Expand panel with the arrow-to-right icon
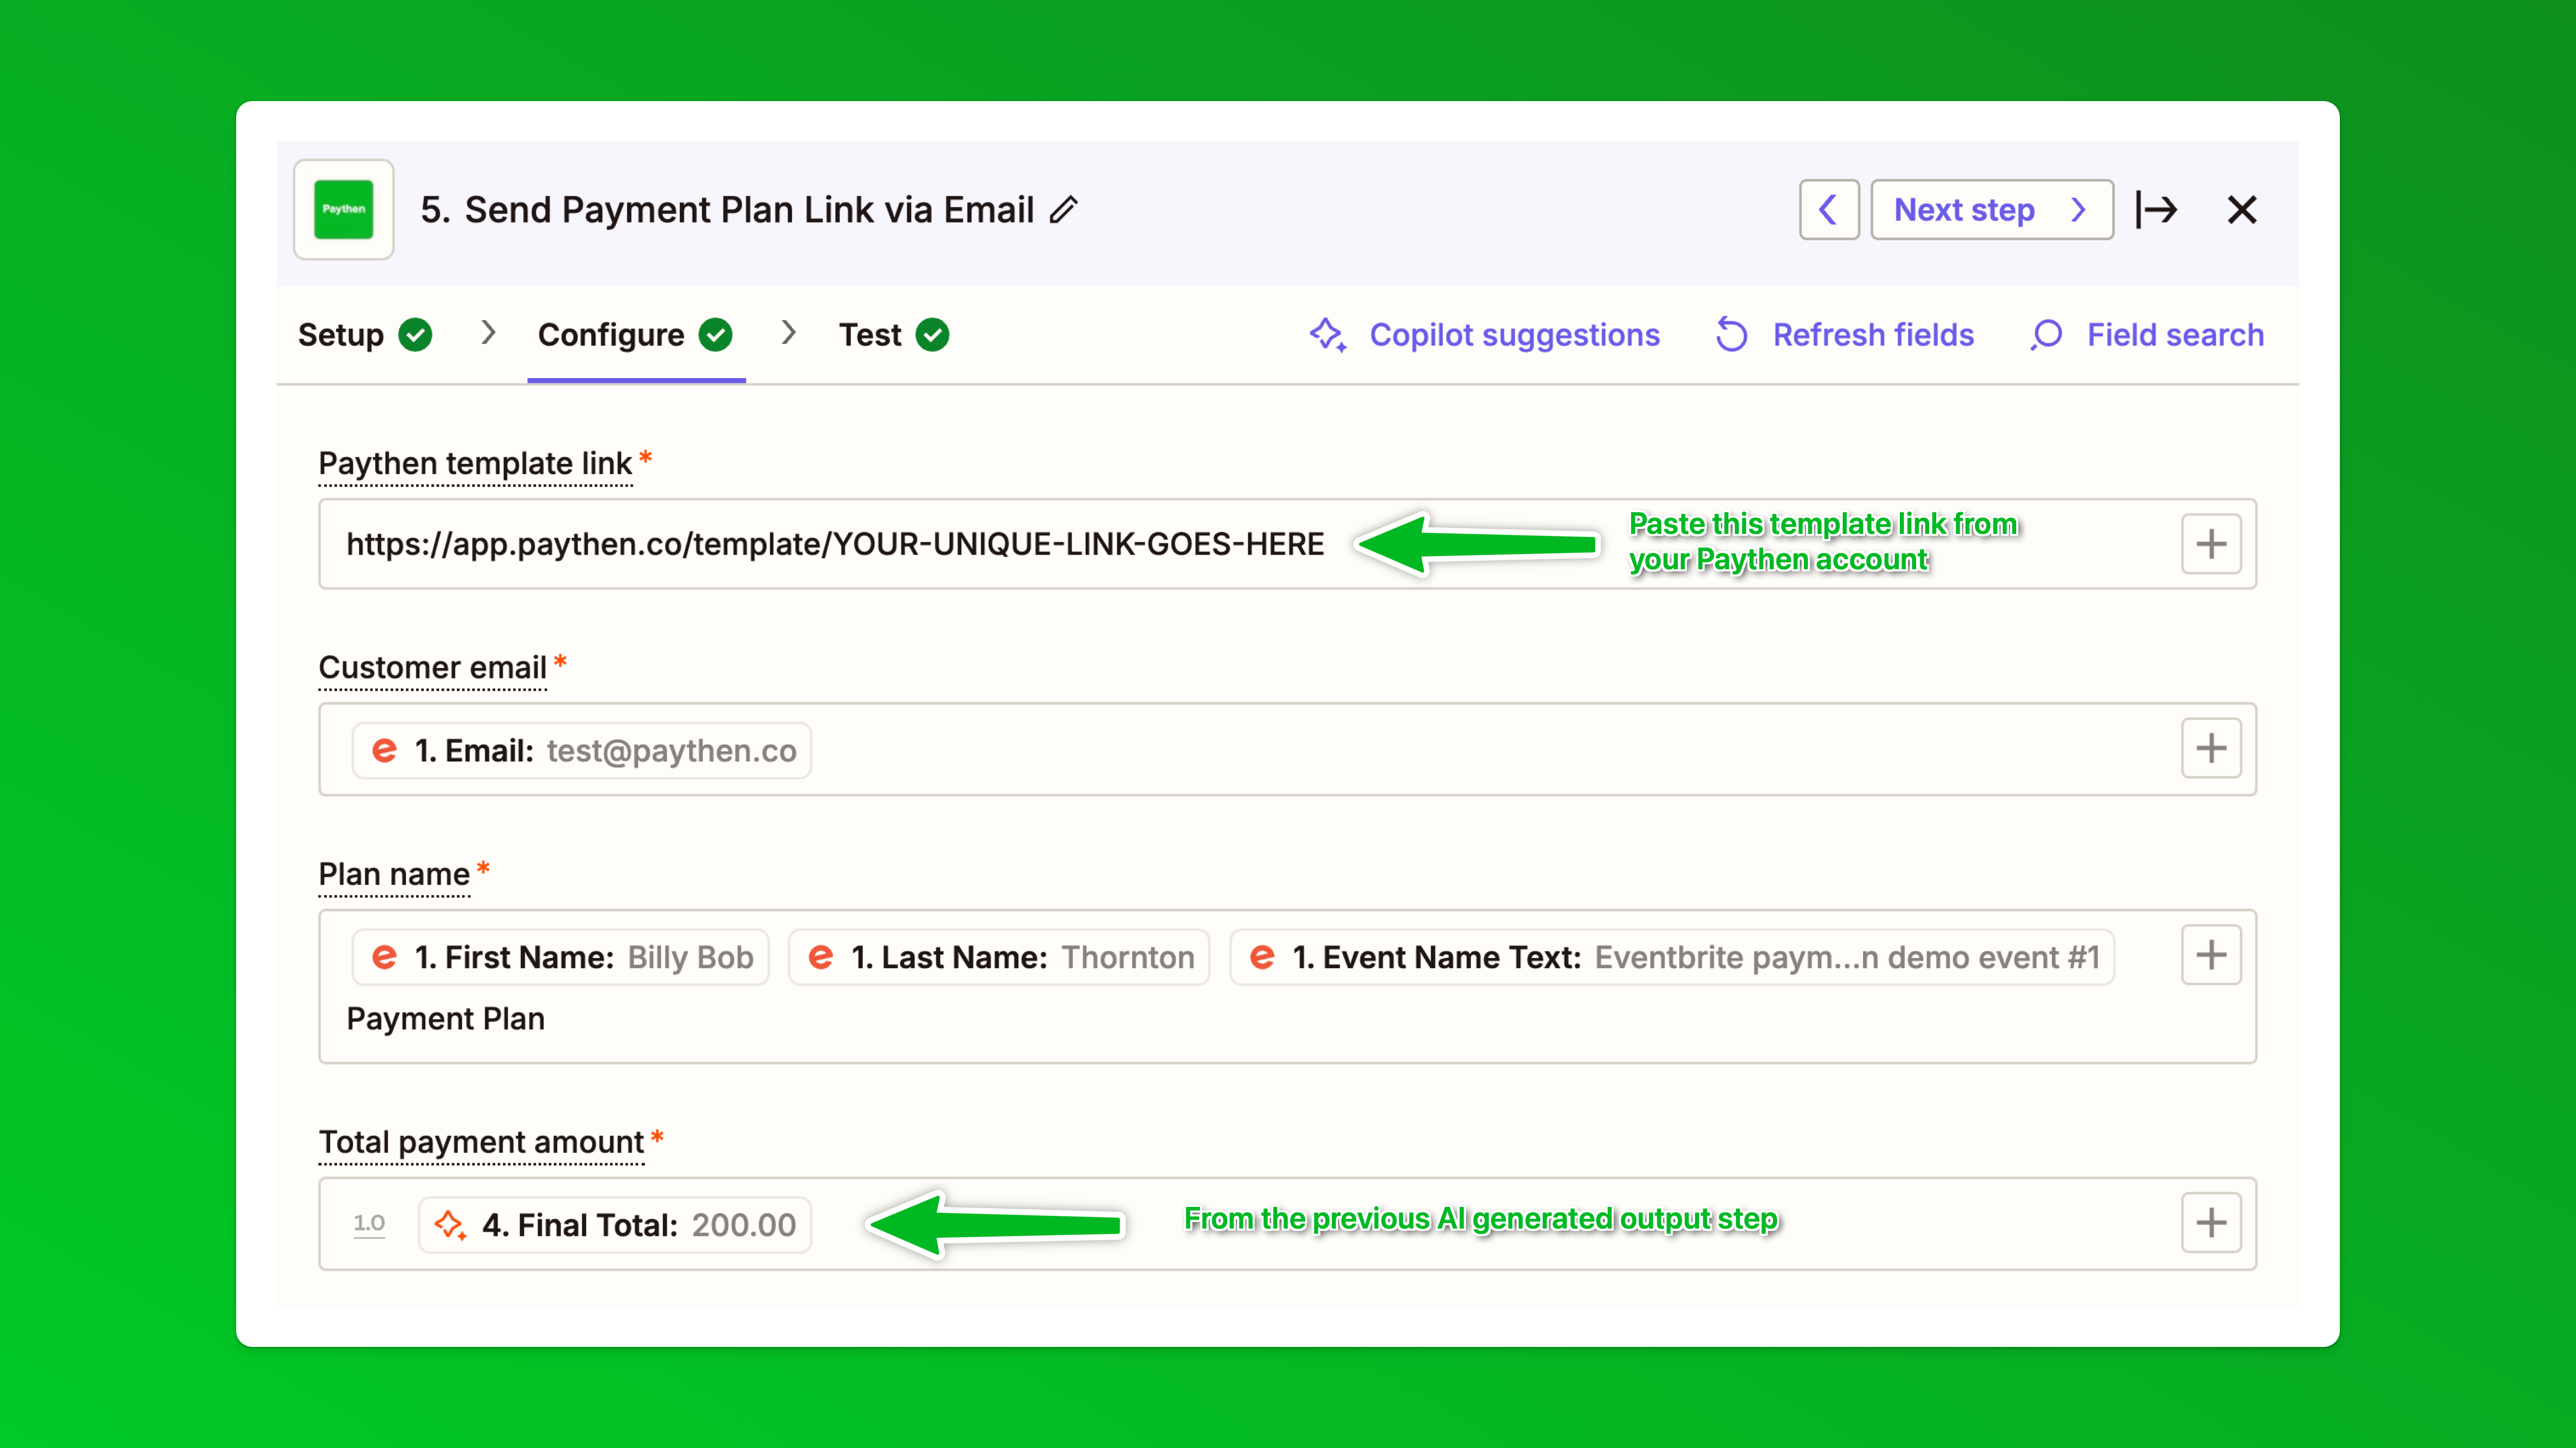 (2156, 209)
